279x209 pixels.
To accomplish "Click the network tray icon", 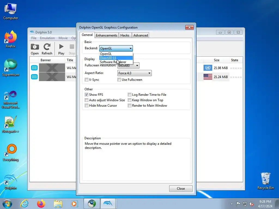I will coord(245,204).
